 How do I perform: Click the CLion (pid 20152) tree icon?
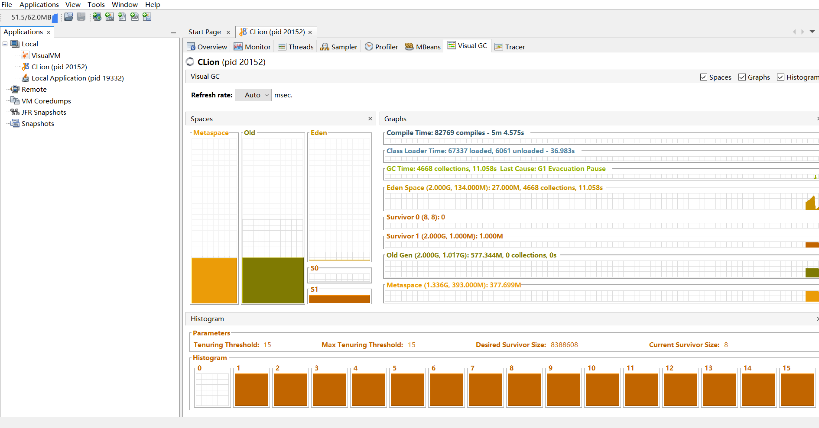tap(26, 67)
